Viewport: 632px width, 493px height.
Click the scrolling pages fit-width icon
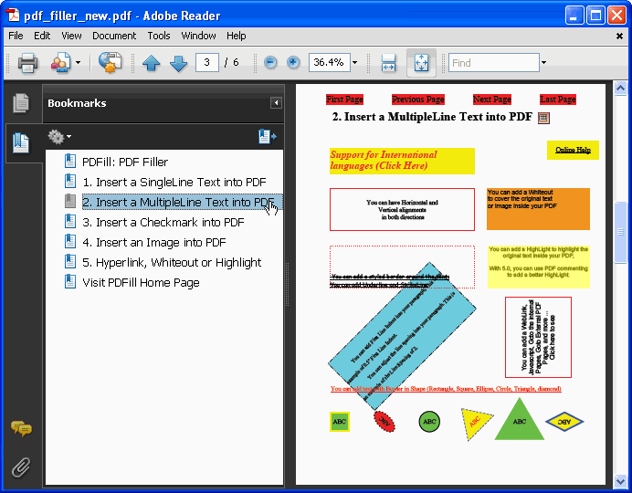tap(388, 63)
